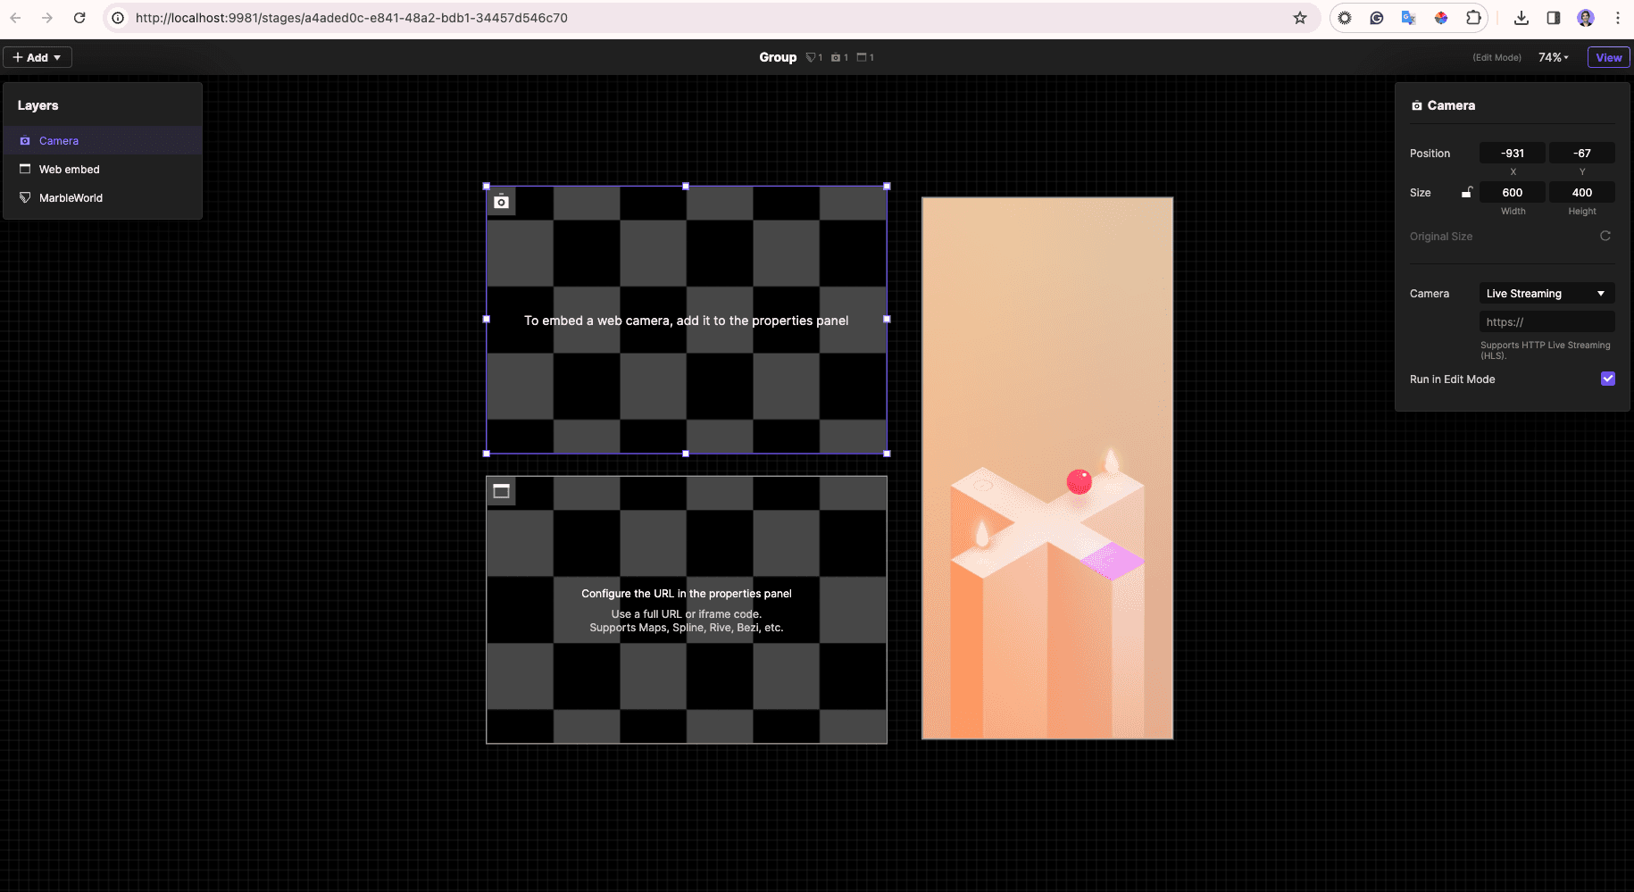Click the Original Size refresh icon
This screenshot has width=1634, height=892.
[1605, 236]
